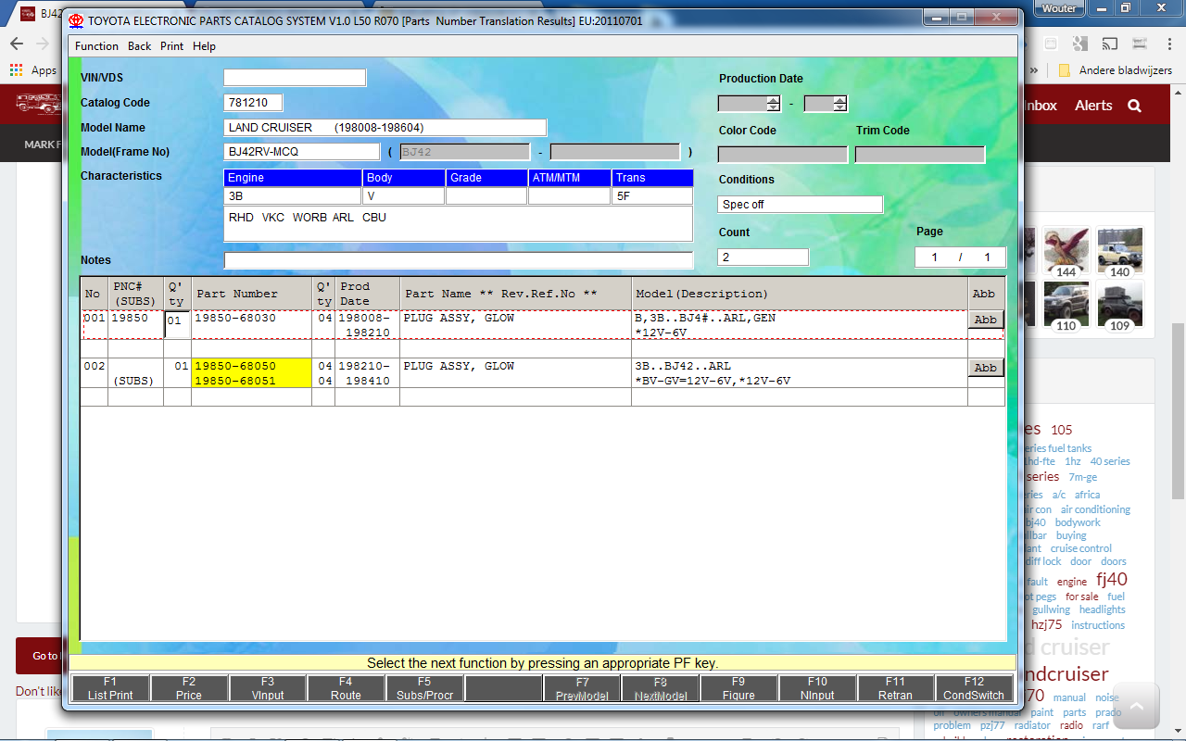
Task: Click the Abb button for row 002
Action: click(985, 368)
